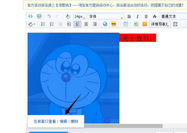The height and width of the screenshot is (133, 187).
Task: Insert a Flash object
Action: pos(145,24)
